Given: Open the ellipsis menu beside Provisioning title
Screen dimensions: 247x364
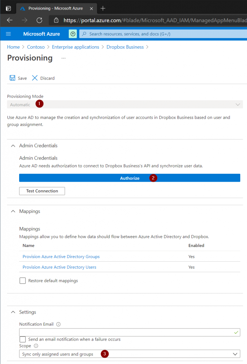Looking at the screenshot, I should pos(64,58).
